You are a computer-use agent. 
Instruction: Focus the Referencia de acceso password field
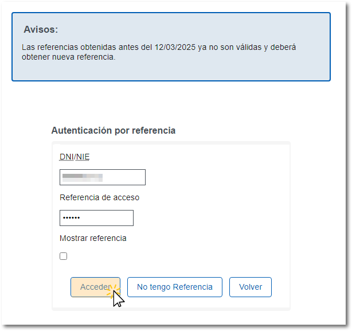(x=109, y=218)
